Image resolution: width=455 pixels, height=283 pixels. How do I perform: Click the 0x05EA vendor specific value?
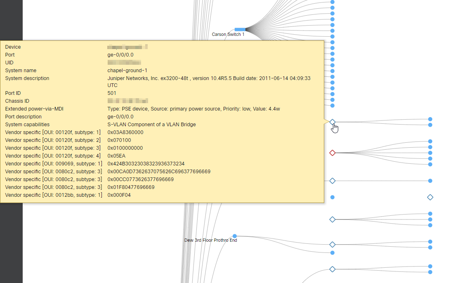coord(117,156)
